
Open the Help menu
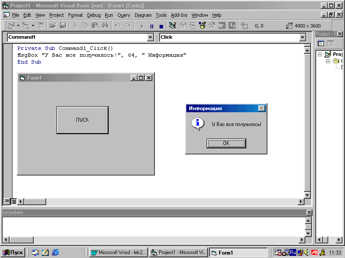[x=217, y=15]
